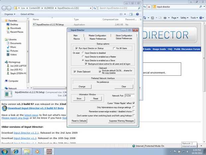
Task: Open the Windows Explorer taskbar icon
Action: click(x=27, y=151)
